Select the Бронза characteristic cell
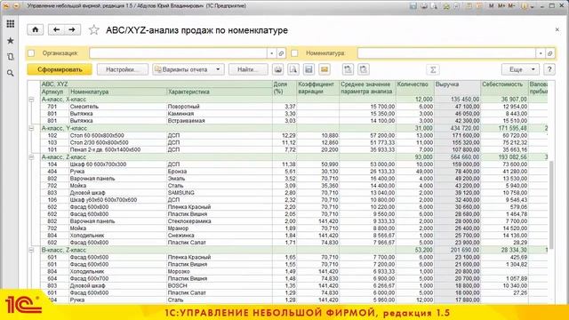The height and width of the screenshot is (320, 569). pyautogui.click(x=220, y=172)
